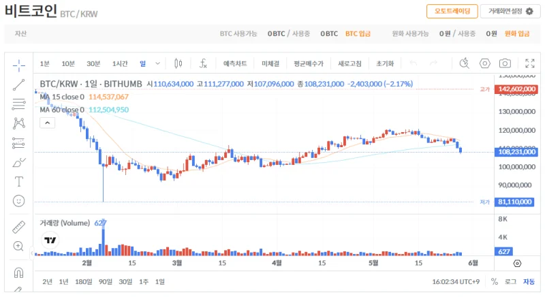Expand the interval dropdown arrow
The width and height of the screenshot is (545, 297).
tap(157, 63)
